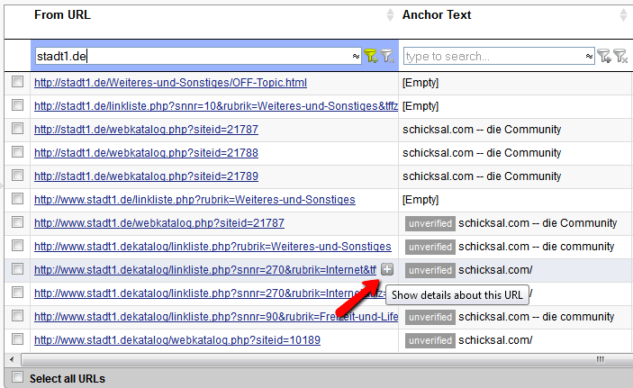The image size is (633, 388).
Task: Open the snnr=90 Freizeit-und-Life link
Action: [x=216, y=317]
